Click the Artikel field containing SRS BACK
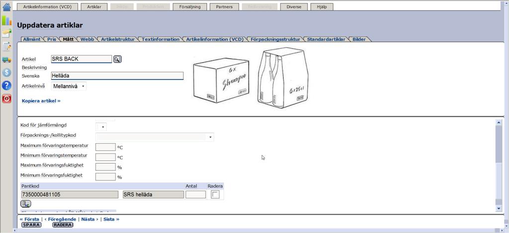 (82, 59)
